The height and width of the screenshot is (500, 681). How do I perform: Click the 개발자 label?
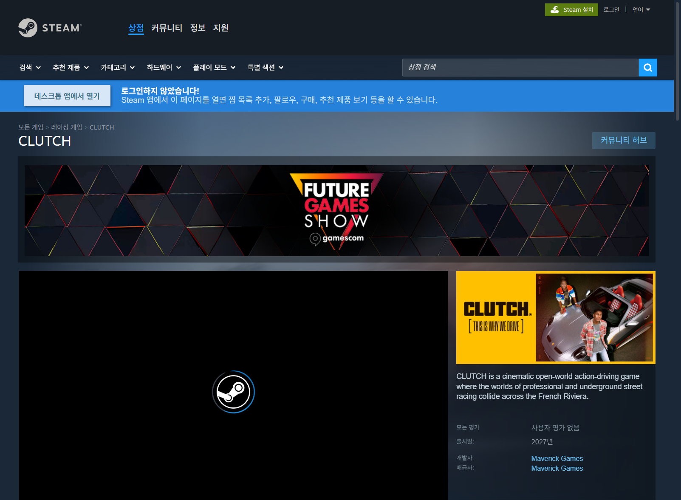tap(465, 458)
